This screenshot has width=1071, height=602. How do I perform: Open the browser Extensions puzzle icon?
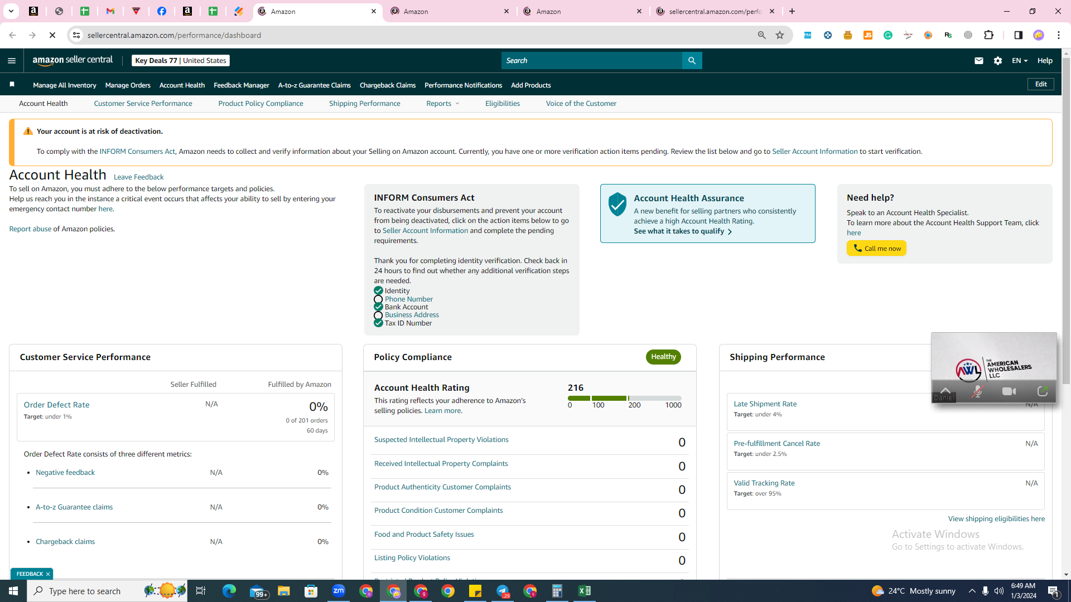[988, 35]
